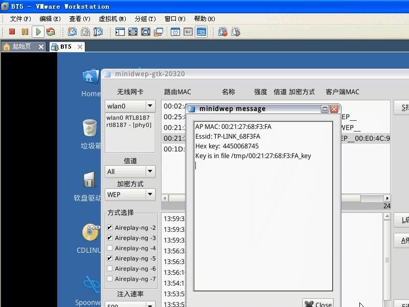Click the 客户端MAC column header

pos(342,92)
